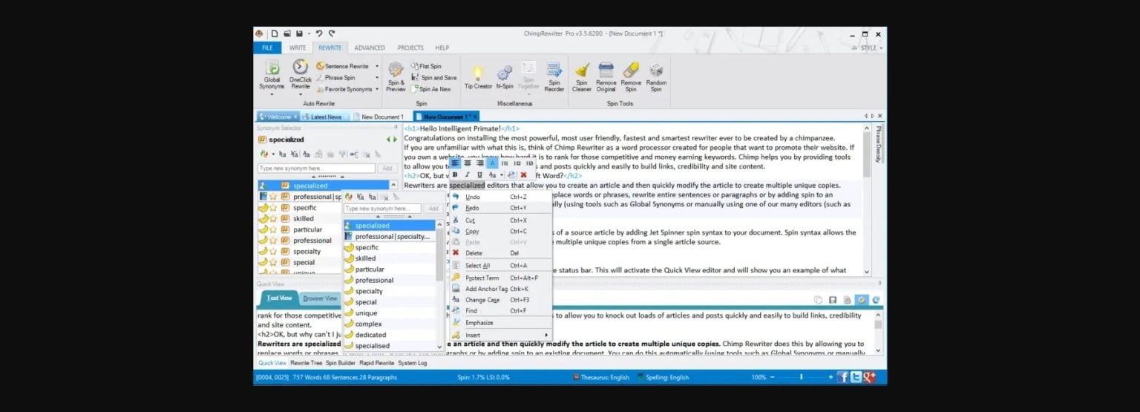Choose Protect Term from the context menu
This screenshot has height=412, width=1140.
pyautogui.click(x=482, y=278)
